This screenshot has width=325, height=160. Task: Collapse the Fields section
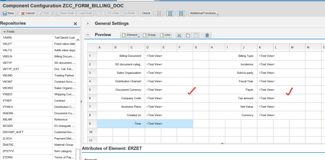tap(5, 32)
